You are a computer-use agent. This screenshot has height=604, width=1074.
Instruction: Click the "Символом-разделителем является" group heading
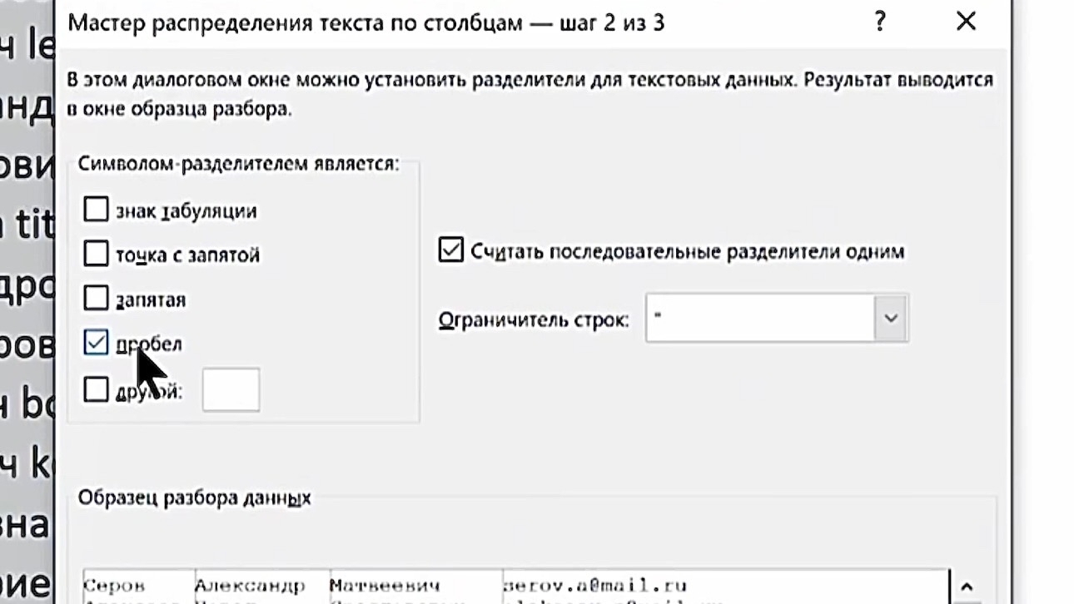pyautogui.click(x=238, y=163)
